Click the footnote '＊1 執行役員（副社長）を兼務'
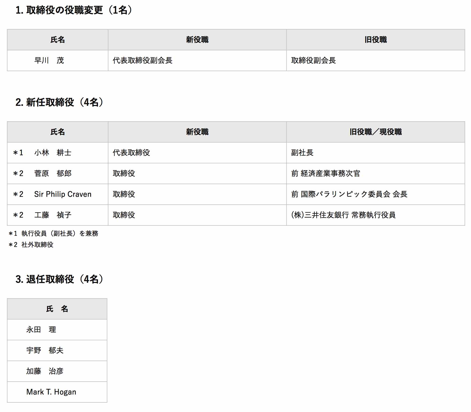471x412 pixels. click(x=53, y=233)
